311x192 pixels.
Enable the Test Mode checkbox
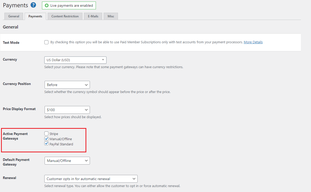pos(46,42)
